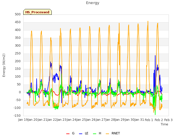Click the red G legend color marker
Viewport: 186px width, 139px height.
[68, 134]
